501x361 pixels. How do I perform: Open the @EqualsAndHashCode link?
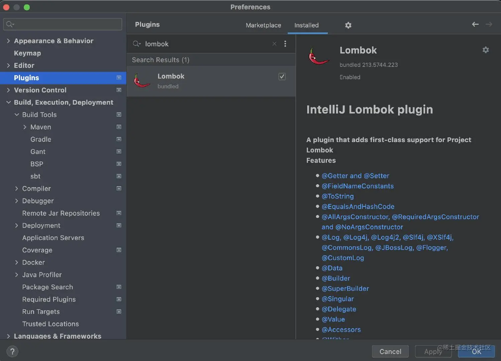pos(358,207)
